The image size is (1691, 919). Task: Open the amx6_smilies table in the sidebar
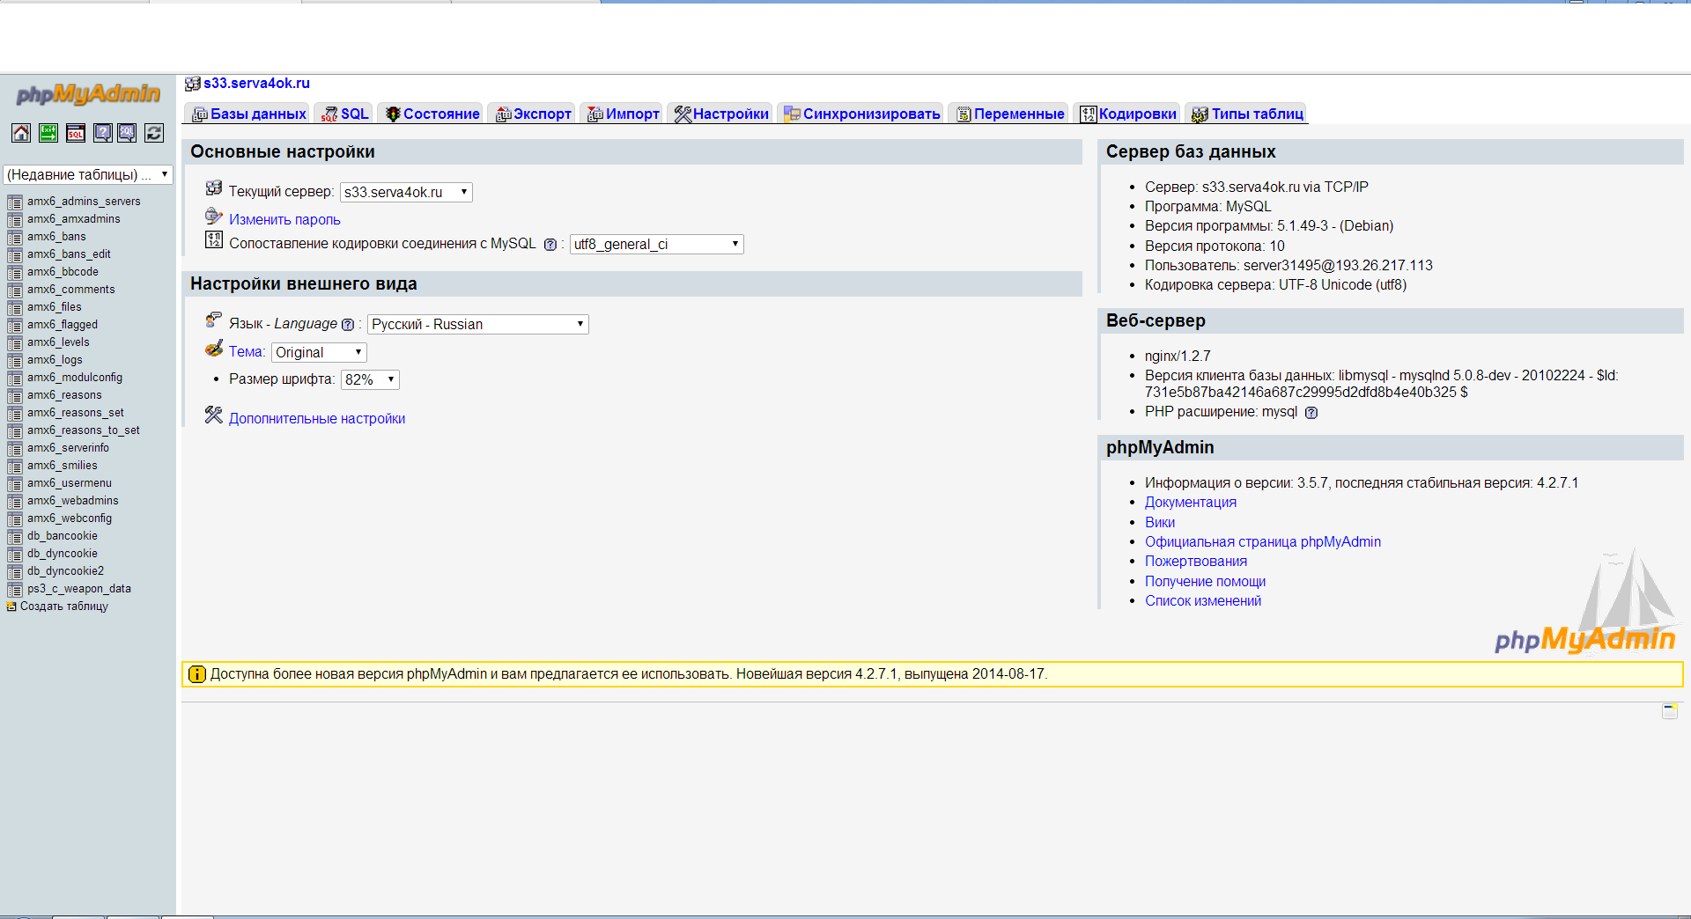63,465
